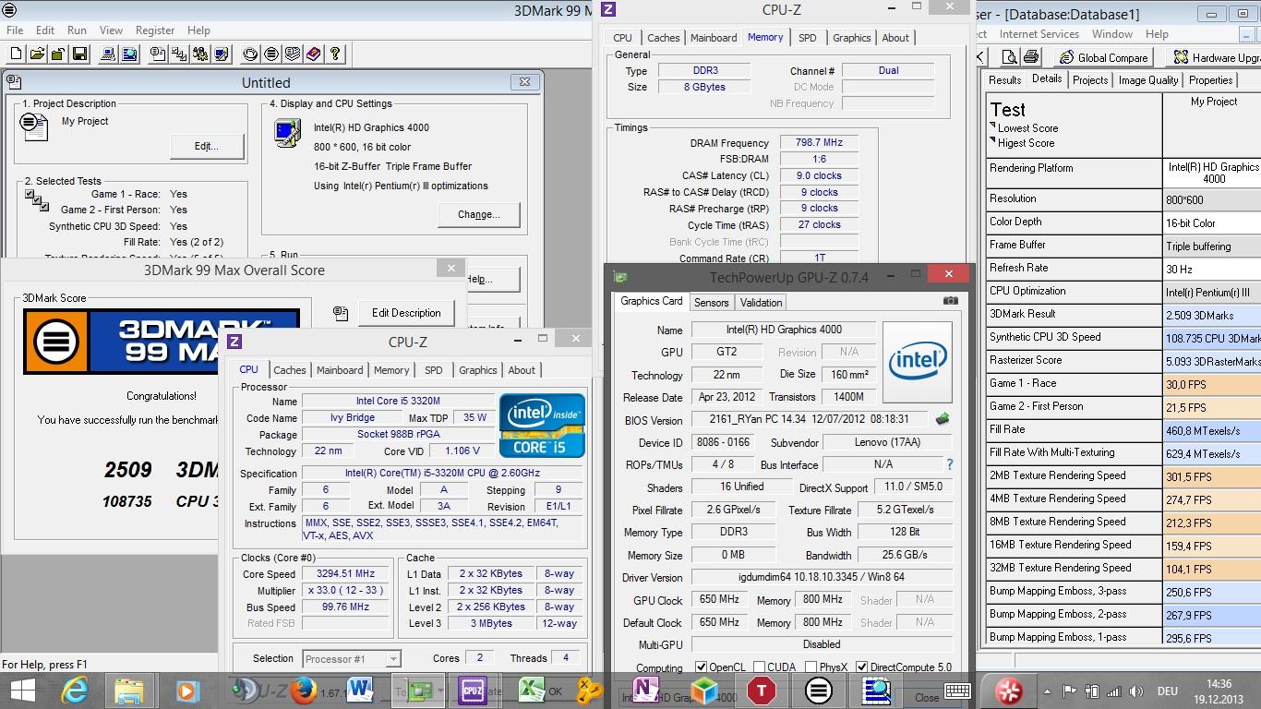Viewport: 1261px width, 709px height.
Task: Click the Intel logo in GPU-Z
Action: (918, 361)
